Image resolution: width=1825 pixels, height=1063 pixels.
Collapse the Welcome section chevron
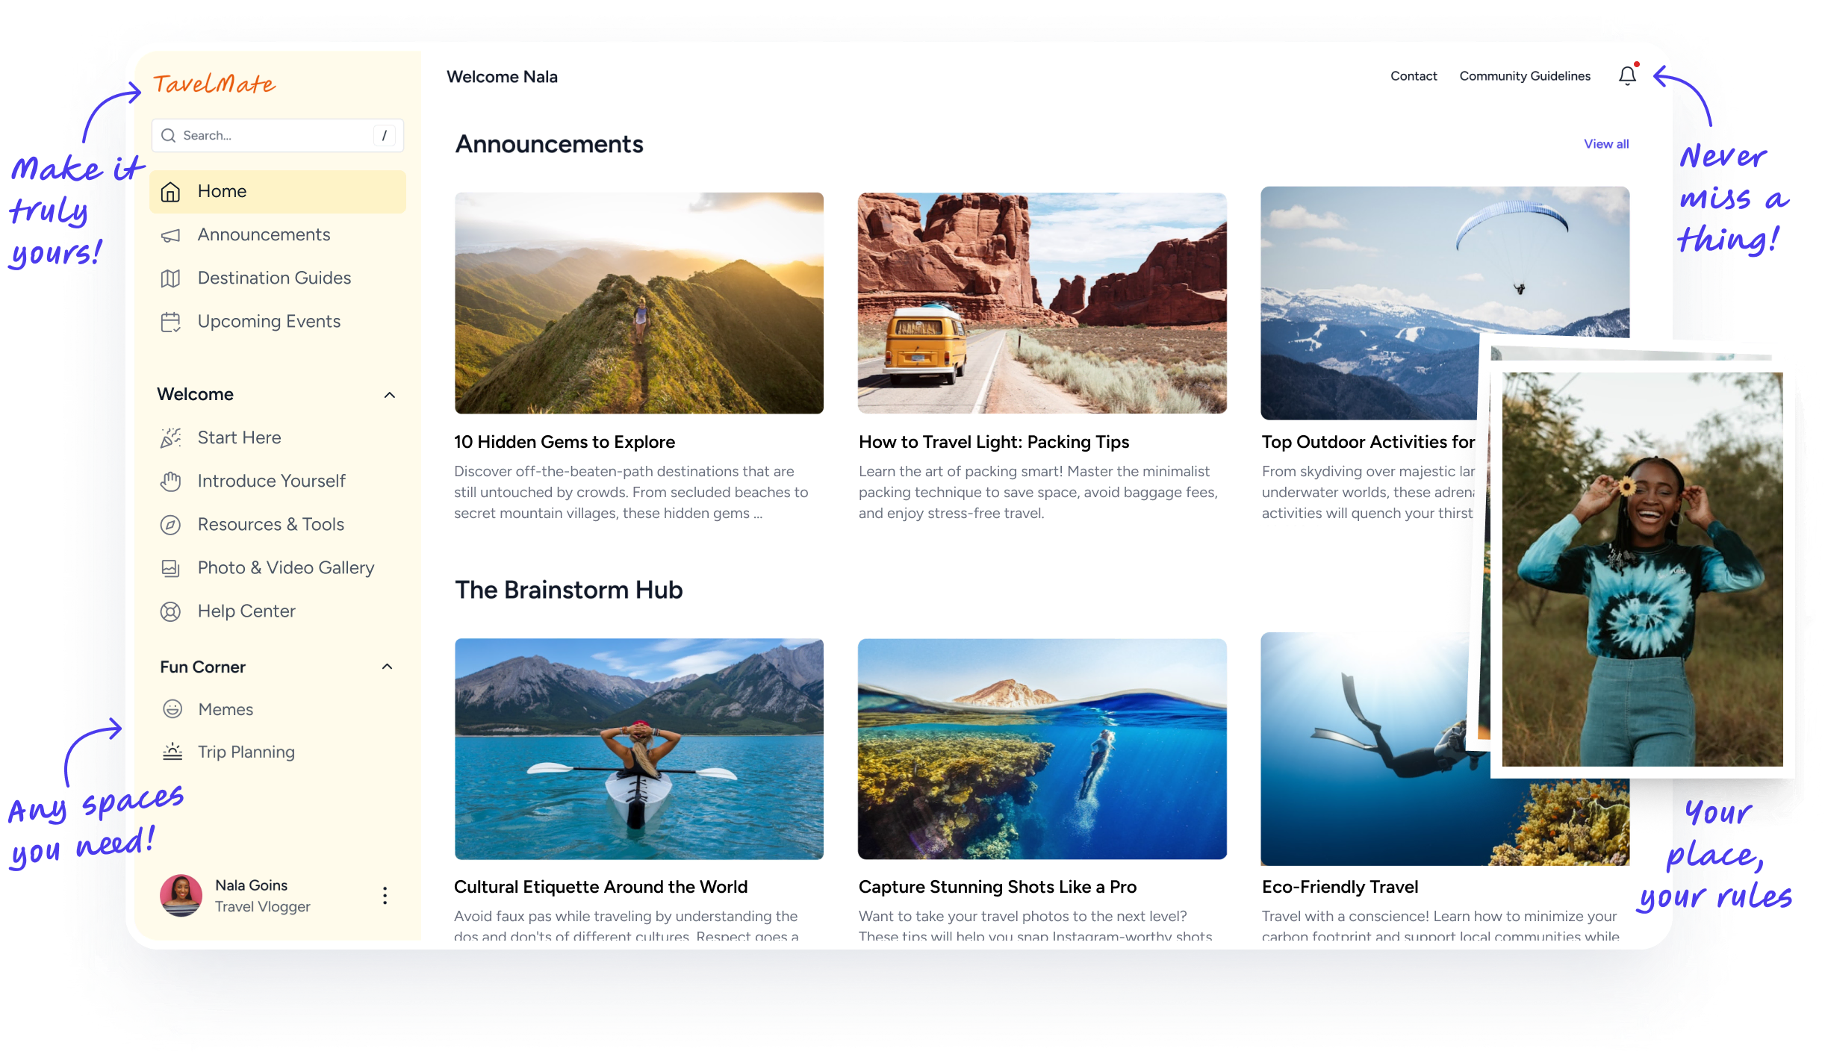[389, 395]
